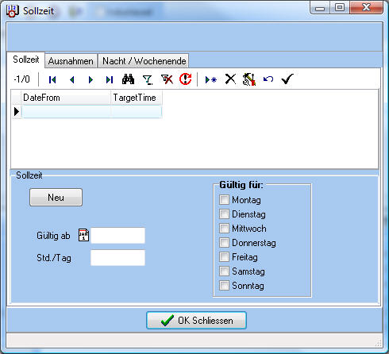
Task: Click the Gültig ab date field
Action: click(118, 235)
